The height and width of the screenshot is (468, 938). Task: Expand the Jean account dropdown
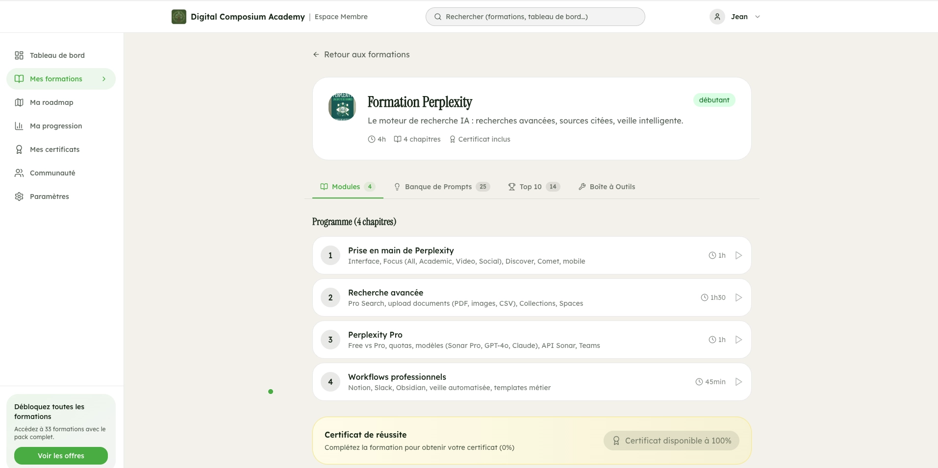pyautogui.click(x=758, y=16)
